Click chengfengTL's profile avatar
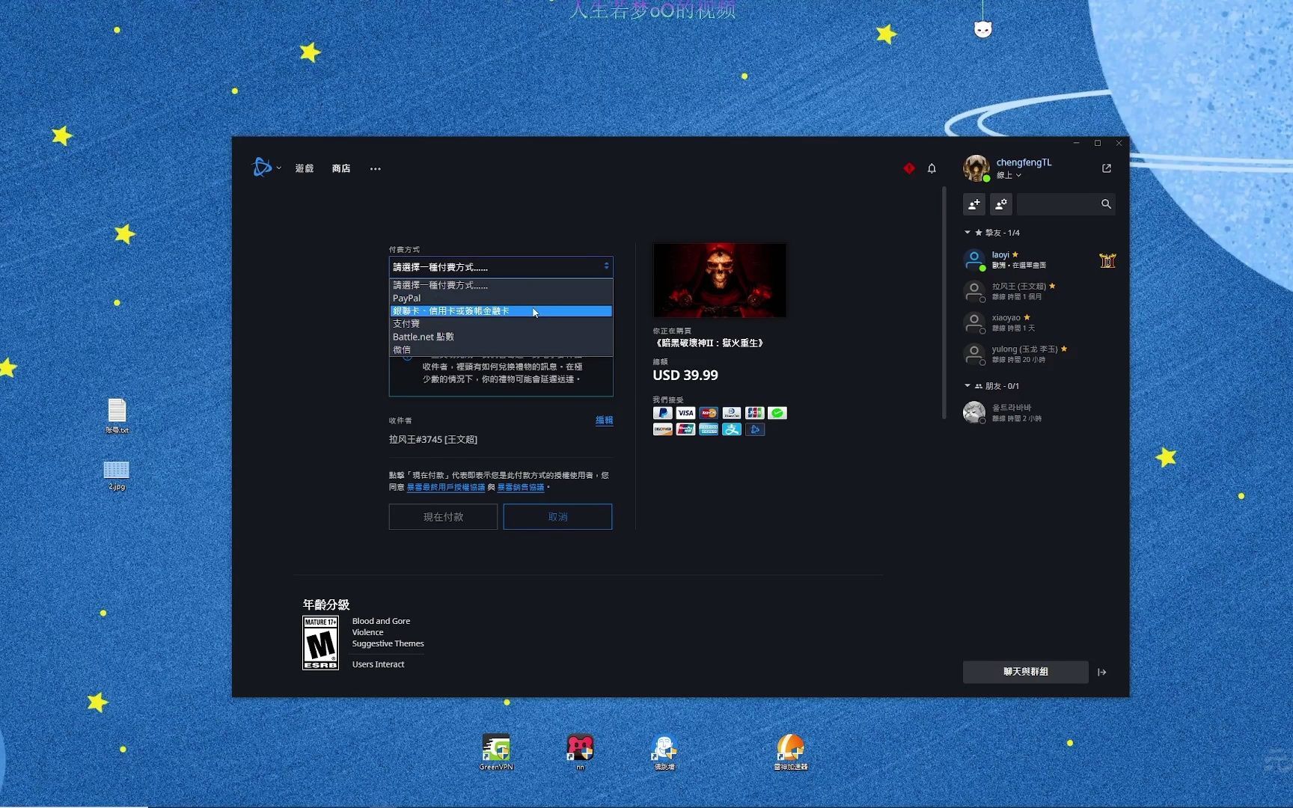 [976, 168]
